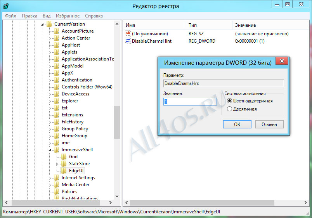Close the DWORD edit dialog

click(x=282, y=61)
